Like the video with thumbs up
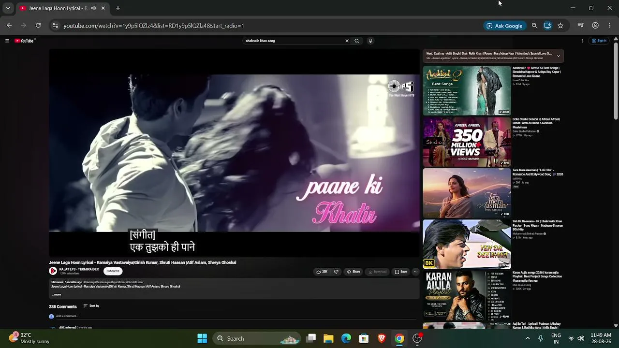 (x=322, y=272)
